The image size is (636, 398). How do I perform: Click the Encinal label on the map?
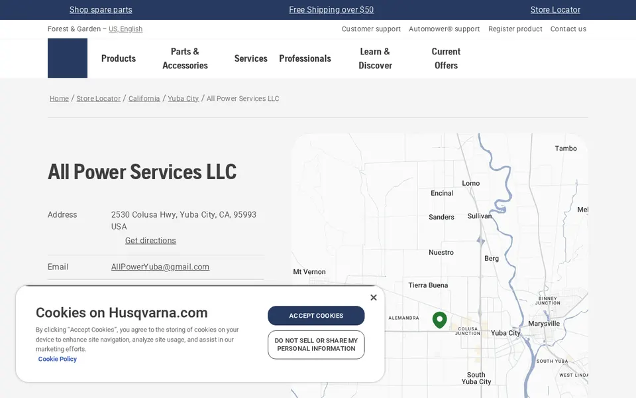[x=442, y=193]
